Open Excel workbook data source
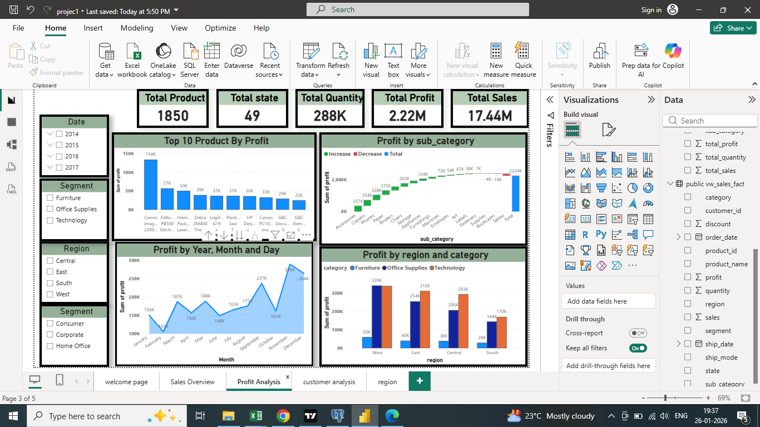The image size is (760, 427). click(132, 60)
